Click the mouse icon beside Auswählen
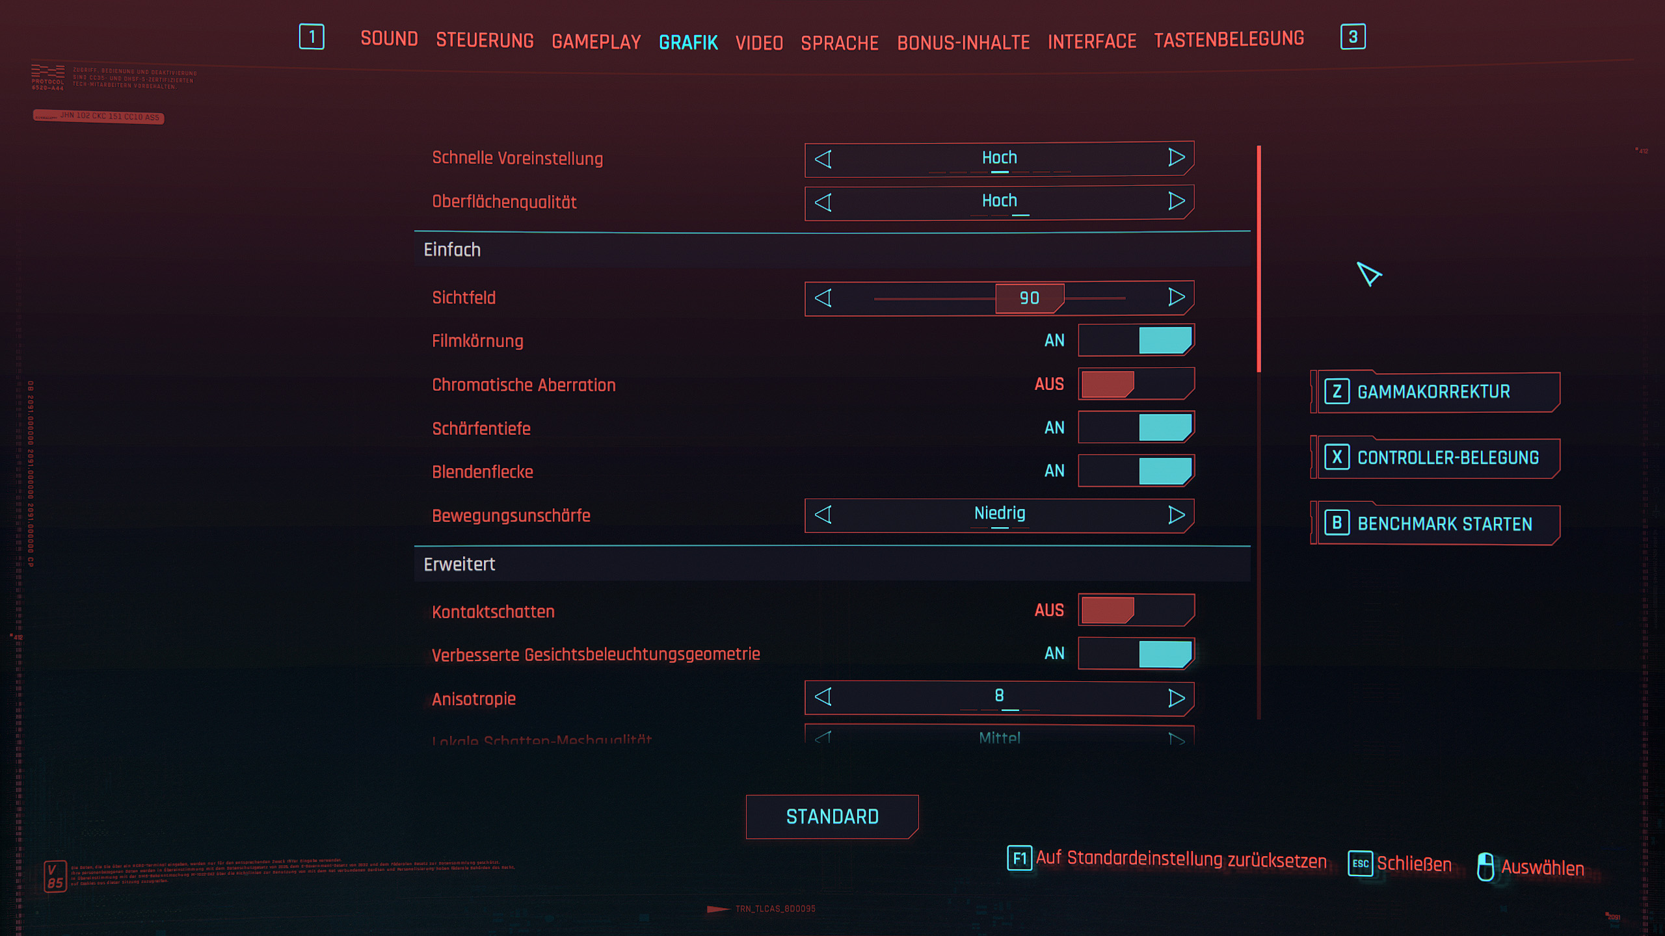This screenshot has width=1665, height=936. 1485,866
